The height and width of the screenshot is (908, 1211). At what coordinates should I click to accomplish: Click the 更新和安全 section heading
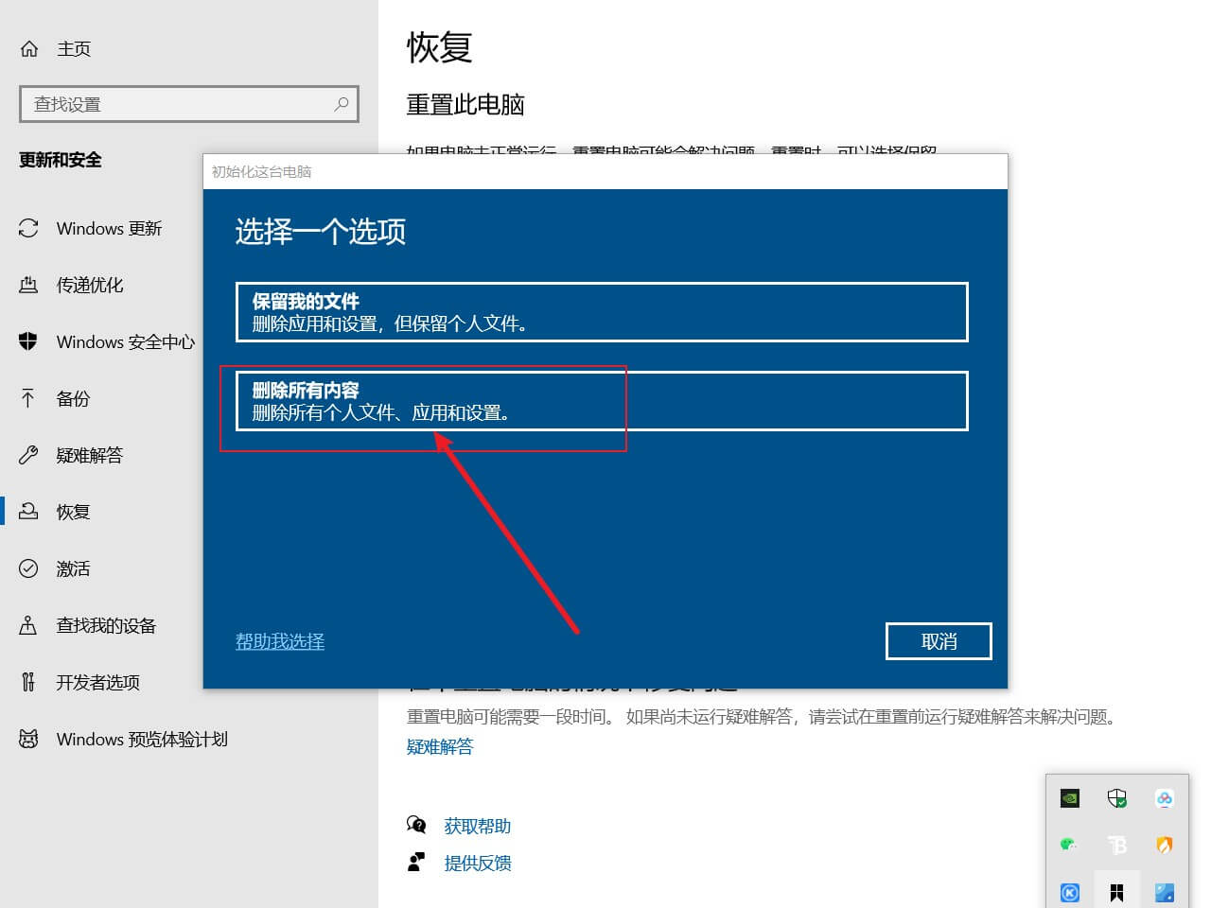point(61,160)
